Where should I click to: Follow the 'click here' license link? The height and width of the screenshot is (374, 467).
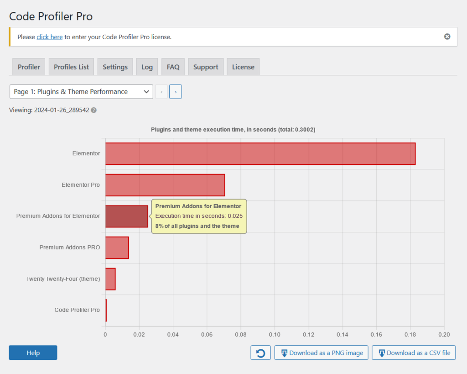[x=49, y=37]
